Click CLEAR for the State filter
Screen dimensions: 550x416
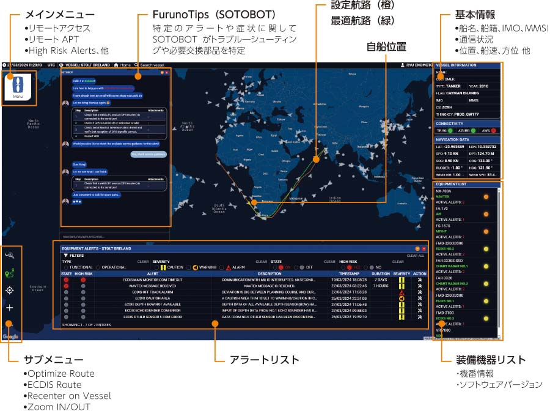click(329, 262)
